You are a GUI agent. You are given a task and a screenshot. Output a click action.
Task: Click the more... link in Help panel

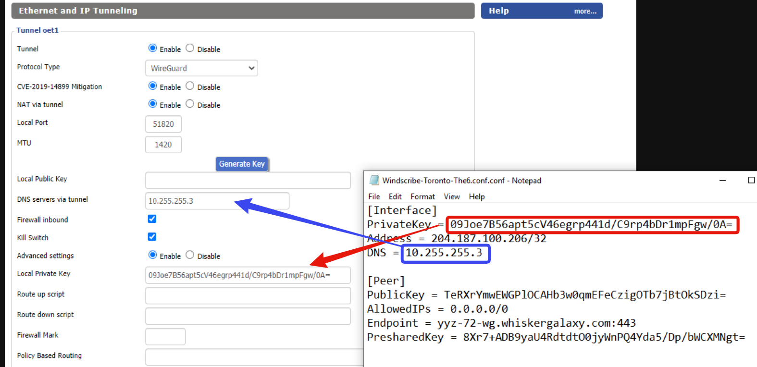(585, 11)
